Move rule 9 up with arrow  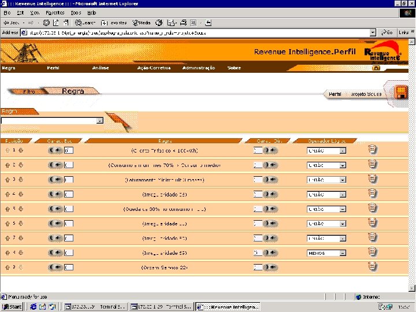click(8, 267)
